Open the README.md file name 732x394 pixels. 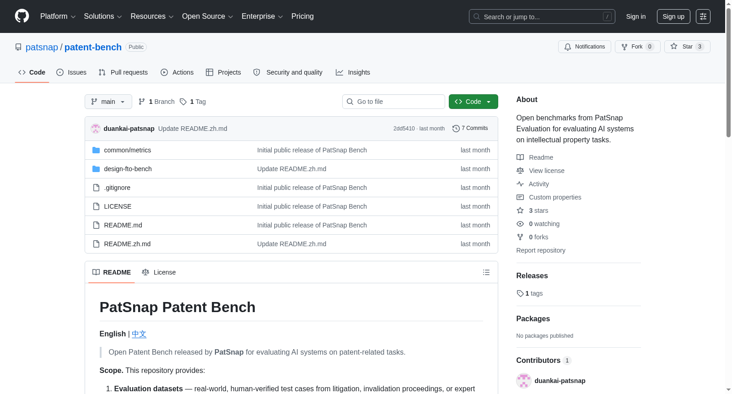pos(123,225)
